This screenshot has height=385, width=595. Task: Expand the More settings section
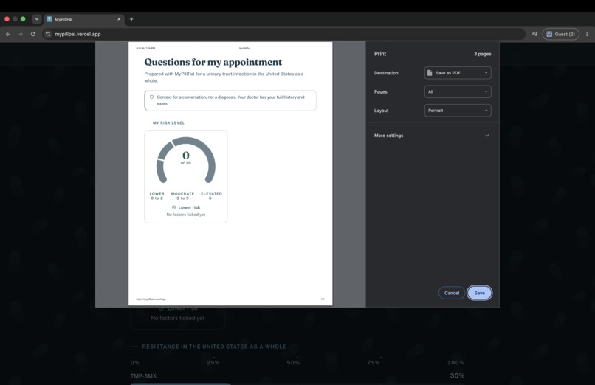coord(432,136)
